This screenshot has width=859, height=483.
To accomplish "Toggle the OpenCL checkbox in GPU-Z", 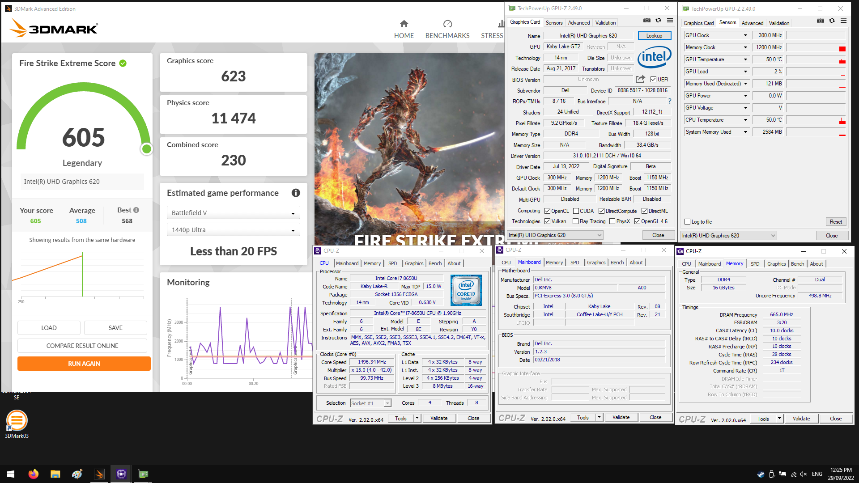I will (x=547, y=211).
